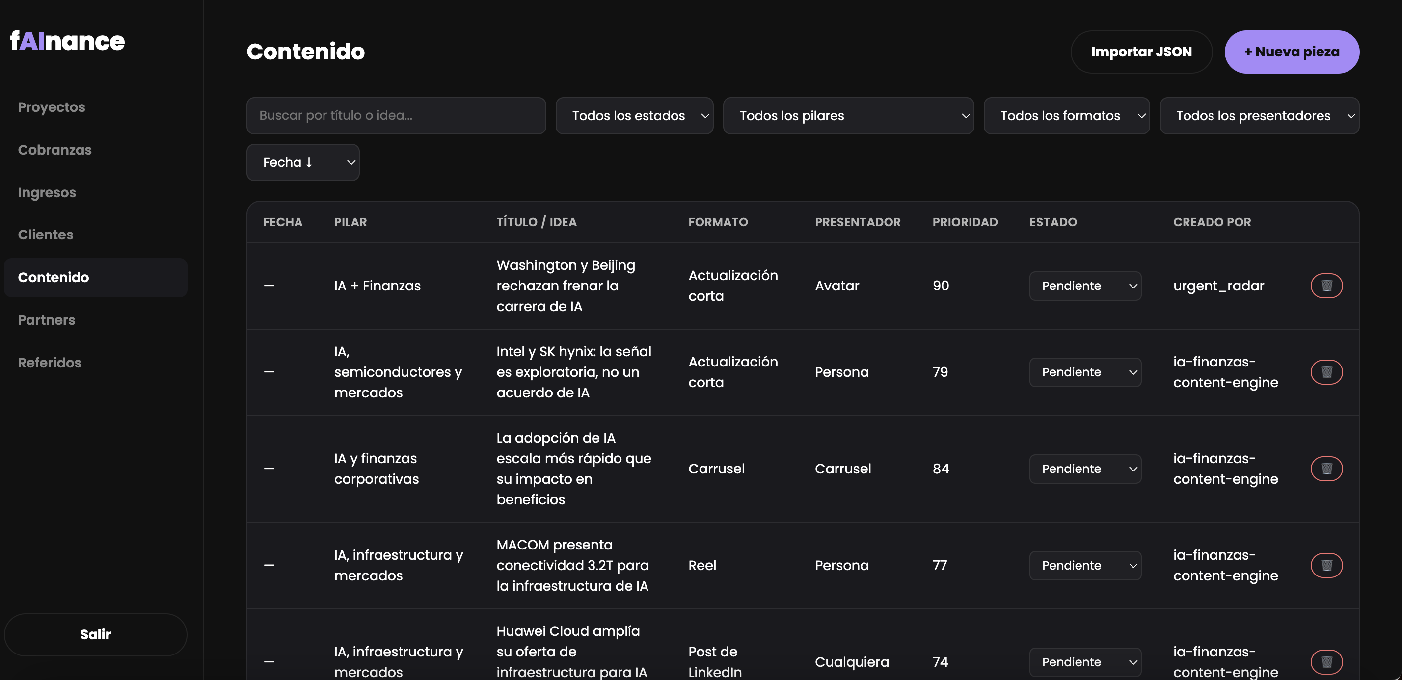
Task: Delete the Huawei Cloud row
Action: [1326, 662]
